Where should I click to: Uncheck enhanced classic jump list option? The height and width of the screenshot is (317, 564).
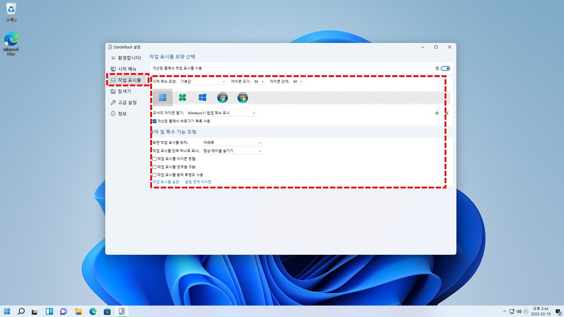coord(155,121)
